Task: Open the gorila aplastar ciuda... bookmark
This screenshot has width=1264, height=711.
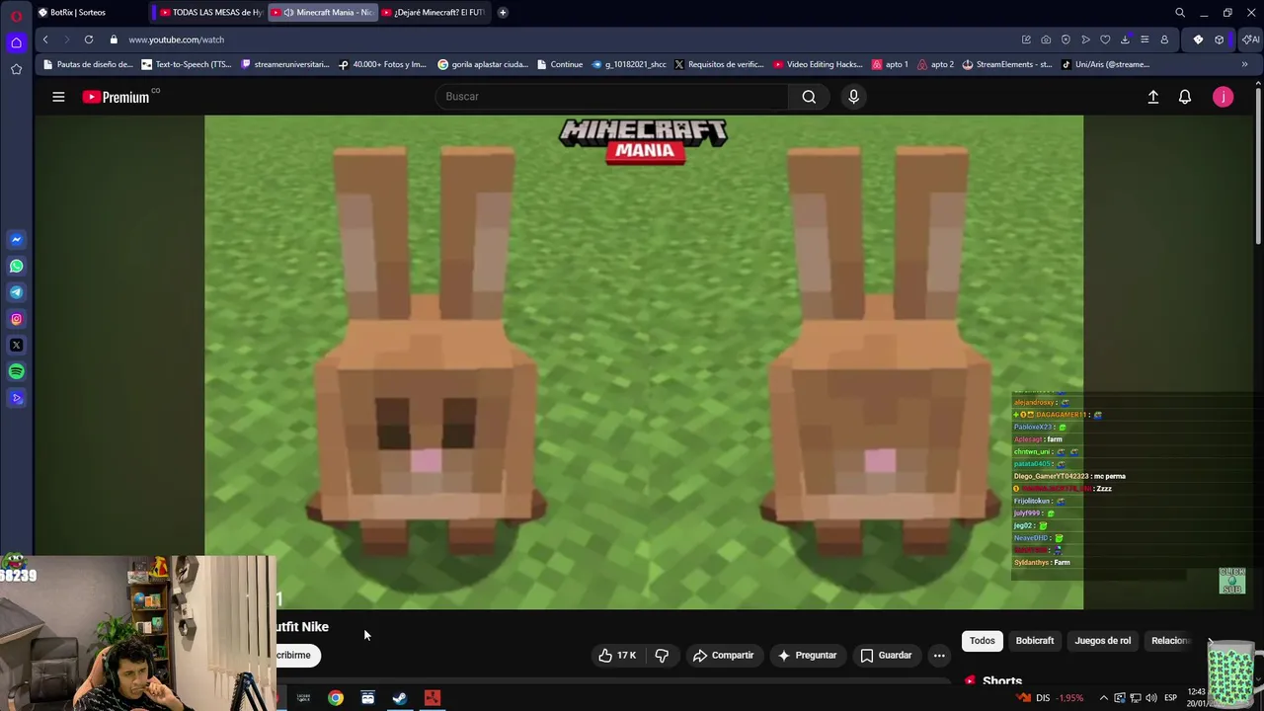Action: 483,64
